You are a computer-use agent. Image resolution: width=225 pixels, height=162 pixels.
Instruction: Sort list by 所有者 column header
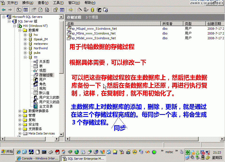click(172, 24)
